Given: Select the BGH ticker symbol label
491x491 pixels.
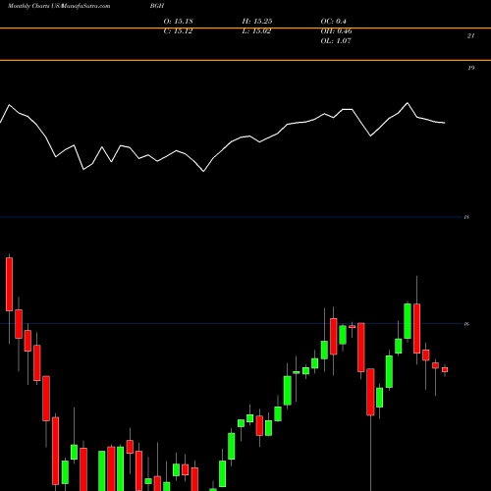Looking at the screenshot, I should pos(157,6).
